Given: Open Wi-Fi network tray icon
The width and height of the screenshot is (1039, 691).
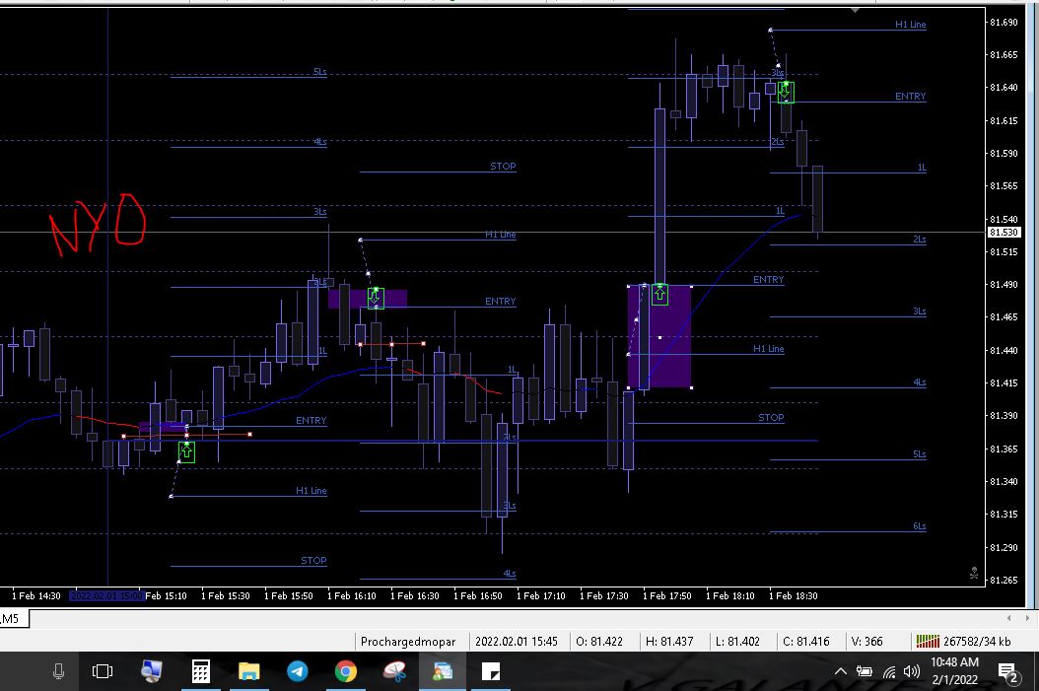Looking at the screenshot, I should 889,672.
